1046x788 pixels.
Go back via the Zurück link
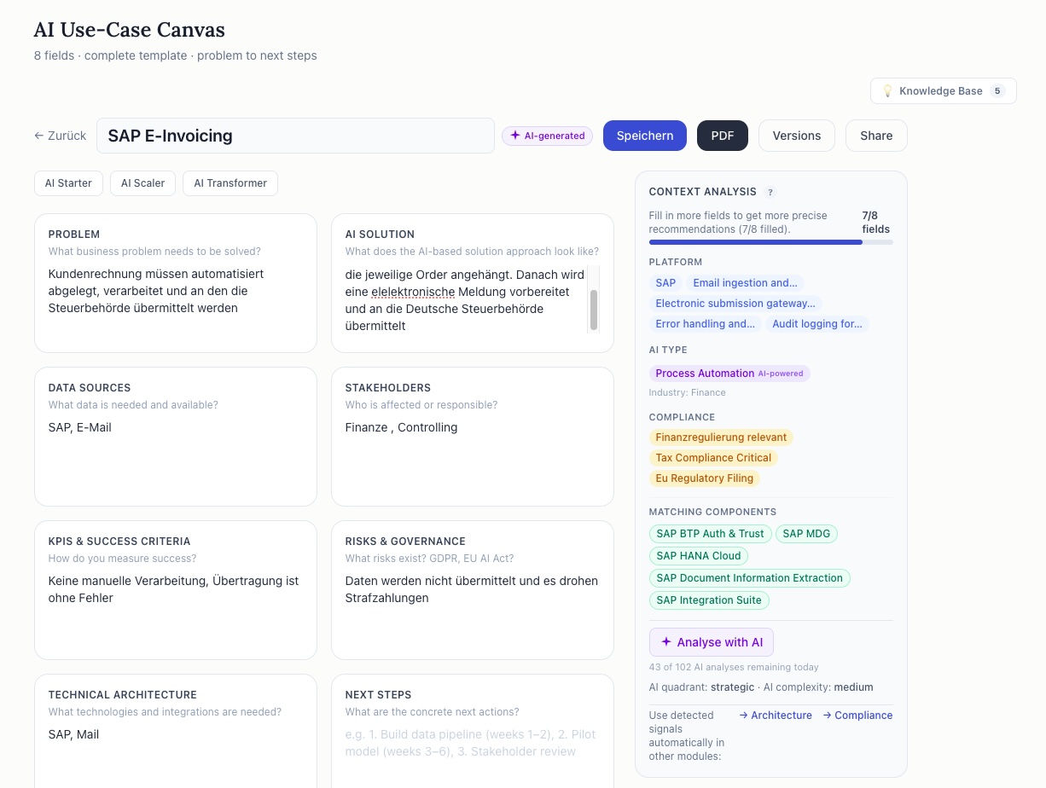click(x=61, y=136)
